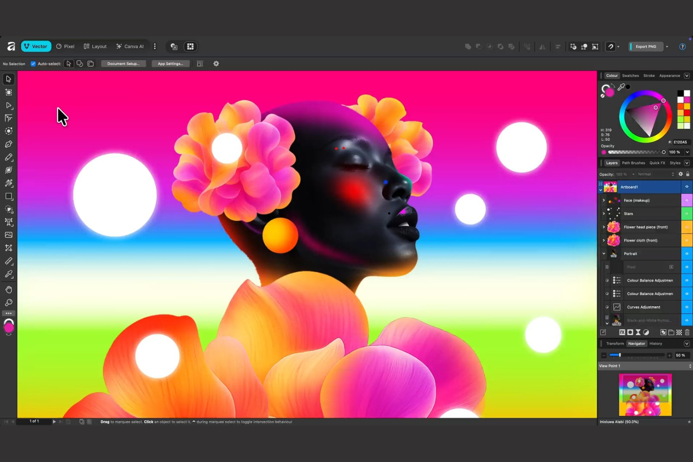The image size is (693, 462).
Task: Expand the Flower head piece (front) group
Action: tap(604, 227)
